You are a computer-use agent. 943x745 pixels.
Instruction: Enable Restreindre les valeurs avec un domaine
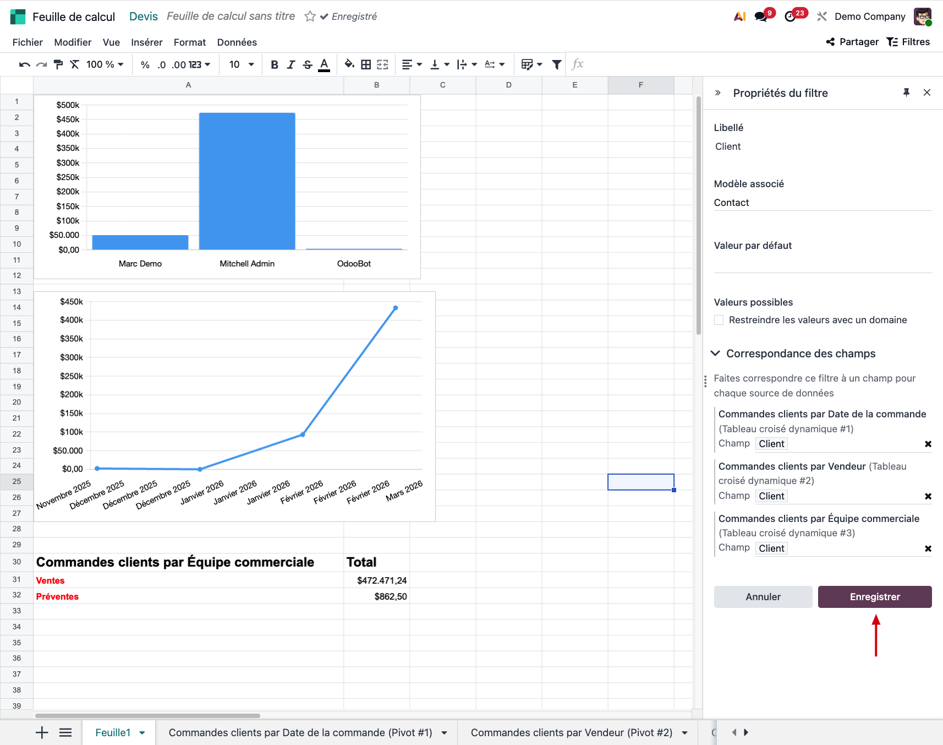tap(719, 320)
